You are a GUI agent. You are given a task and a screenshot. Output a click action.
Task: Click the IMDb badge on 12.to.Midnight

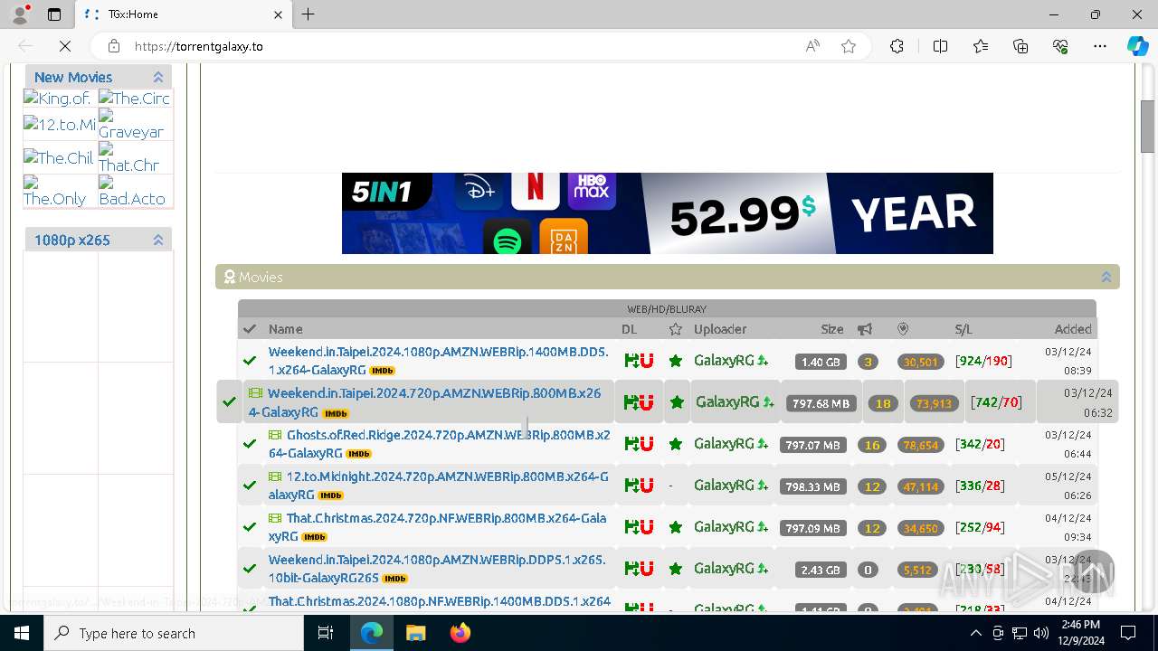tap(331, 495)
